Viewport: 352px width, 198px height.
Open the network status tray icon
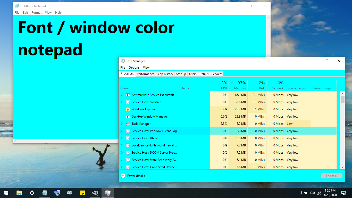coord(319,193)
